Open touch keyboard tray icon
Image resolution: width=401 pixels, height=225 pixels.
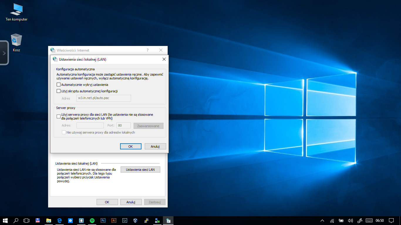coord(369,221)
